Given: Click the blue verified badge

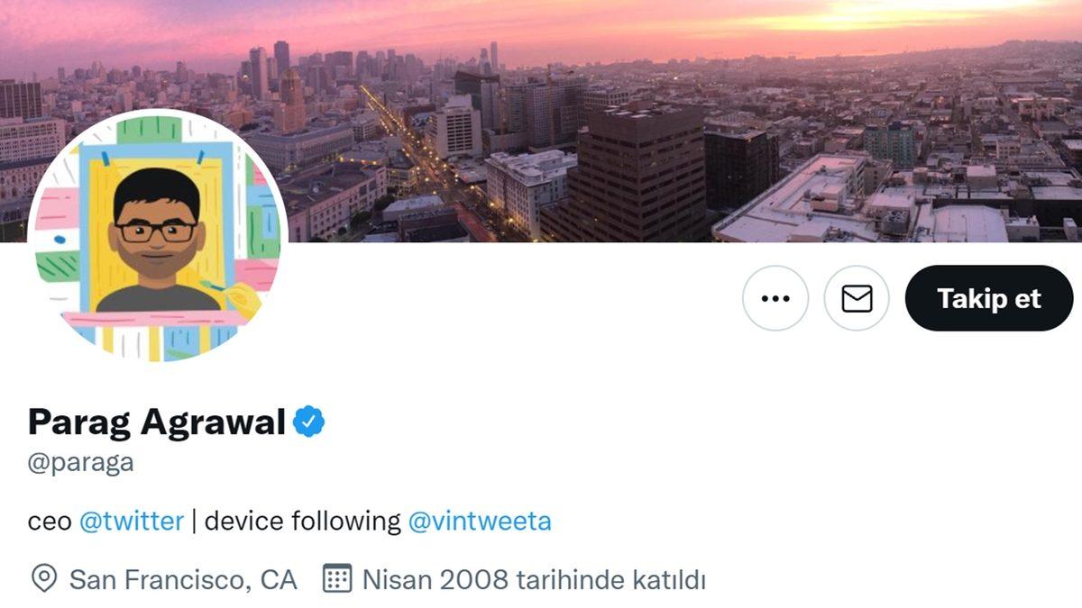Looking at the screenshot, I should point(309,421).
